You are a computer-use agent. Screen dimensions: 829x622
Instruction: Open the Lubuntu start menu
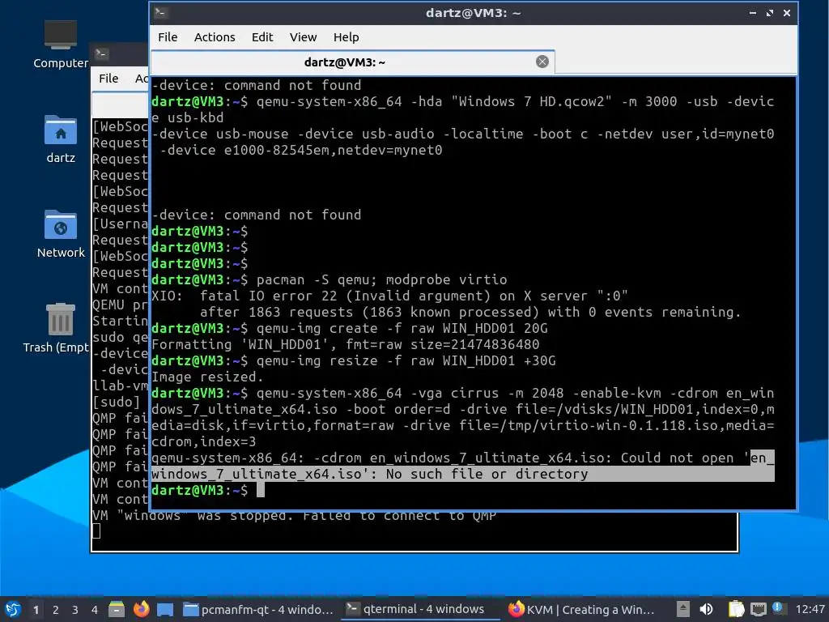pos(13,609)
